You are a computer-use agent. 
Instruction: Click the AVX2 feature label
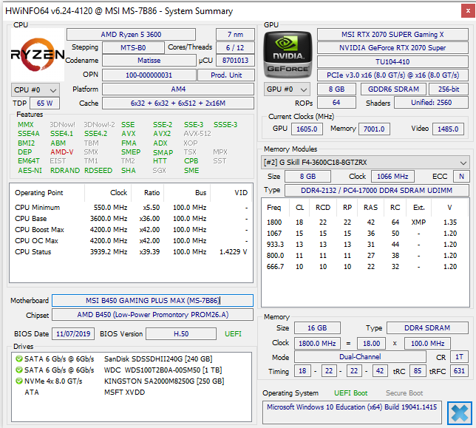(x=162, y=134)
